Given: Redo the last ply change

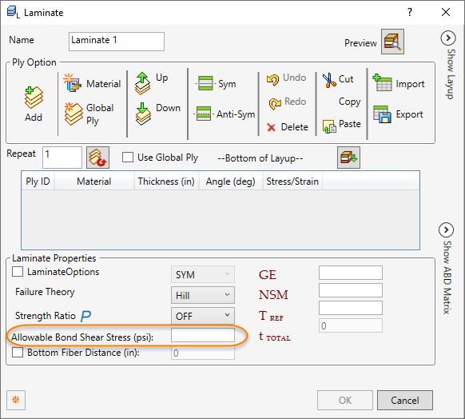Looking at the screenshot, I should 288,103.
